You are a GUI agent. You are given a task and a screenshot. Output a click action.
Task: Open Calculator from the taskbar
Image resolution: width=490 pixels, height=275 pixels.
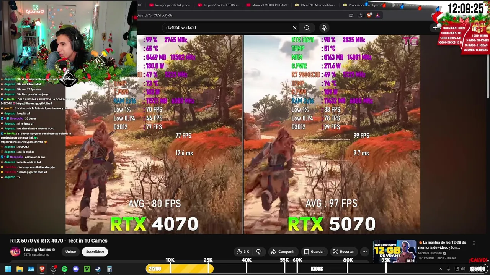109,269
